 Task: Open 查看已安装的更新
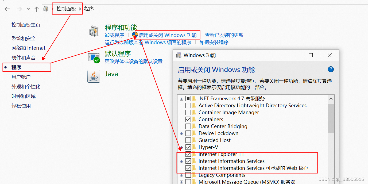[224, 35]
